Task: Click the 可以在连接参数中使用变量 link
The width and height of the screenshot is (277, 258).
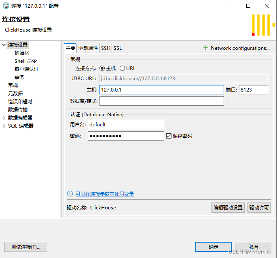Action: [x=105, y=194]
